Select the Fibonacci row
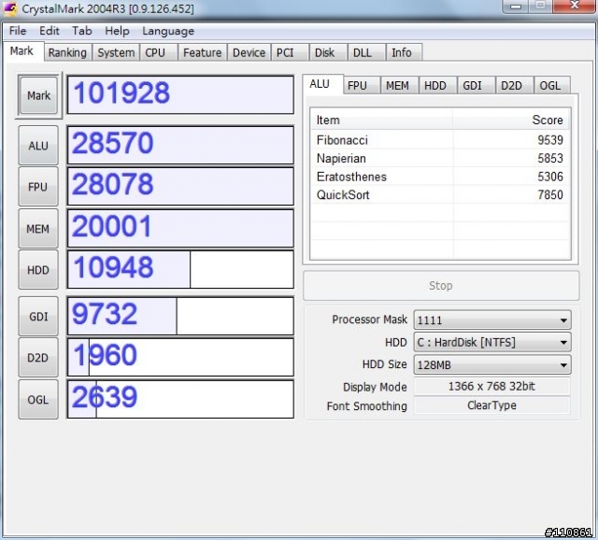This screenshot has width=598, height=540. click(x=440, y=140)
